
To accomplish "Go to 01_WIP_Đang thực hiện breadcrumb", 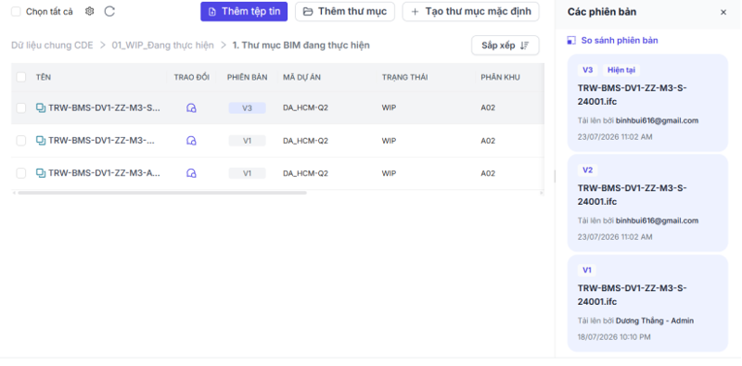I will [163, 45].
